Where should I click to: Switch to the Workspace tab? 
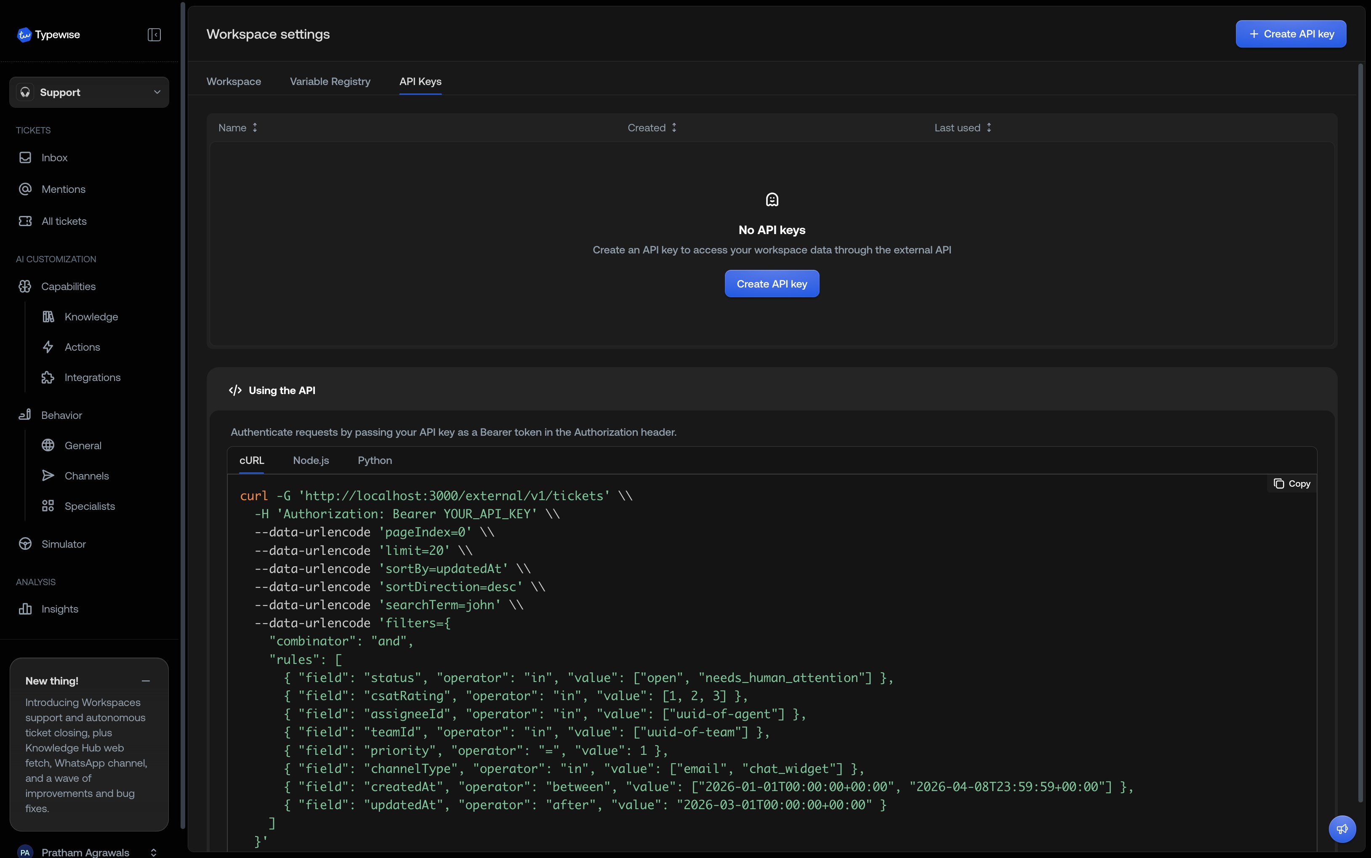[234, 81]
